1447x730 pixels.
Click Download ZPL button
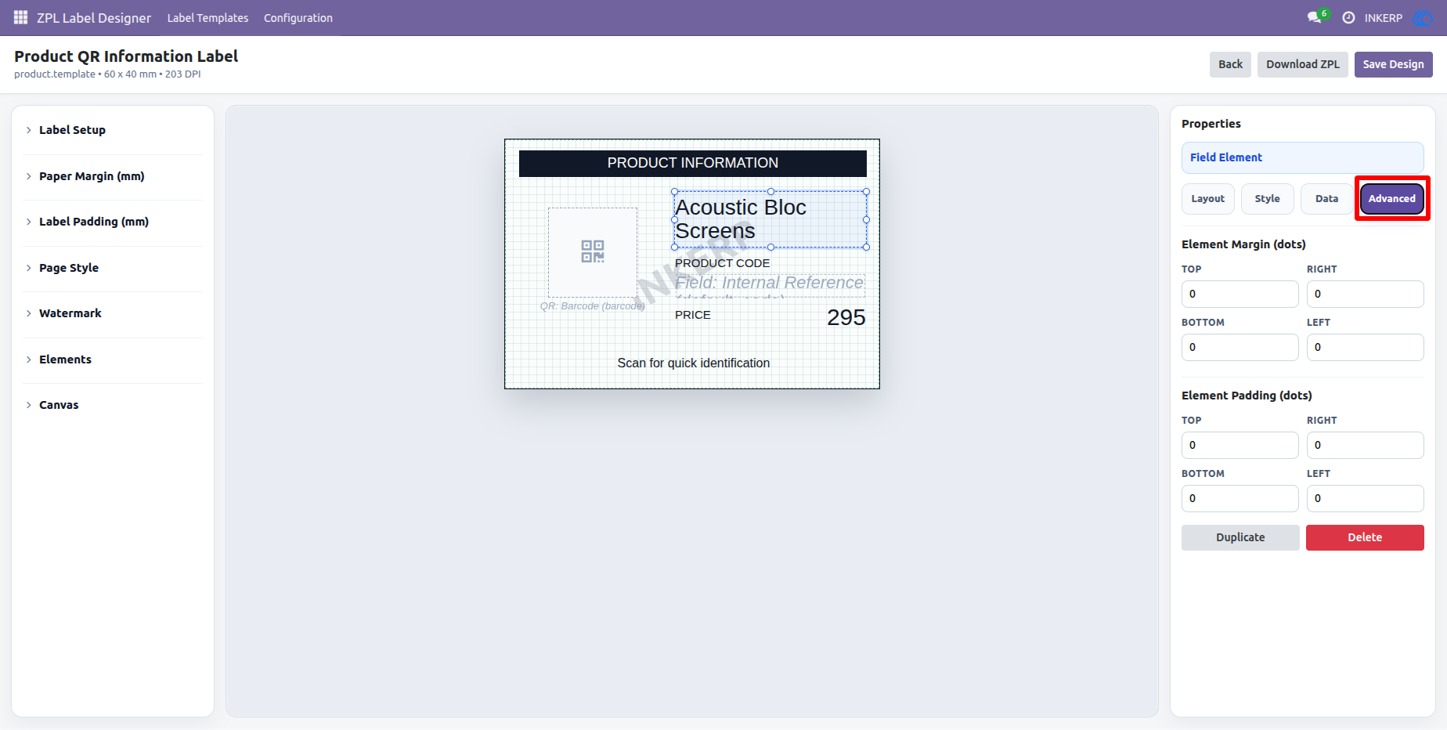click(x=1303, y=64)
